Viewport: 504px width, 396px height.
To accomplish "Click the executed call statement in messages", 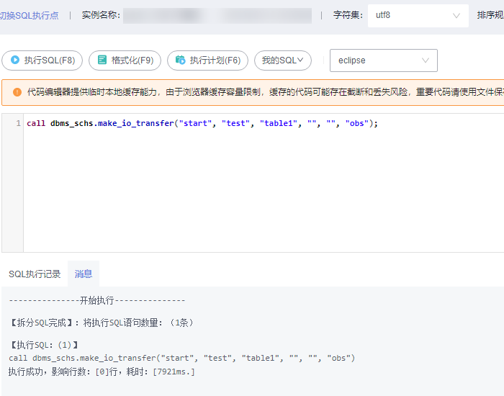I will click(x=182, y=358).
